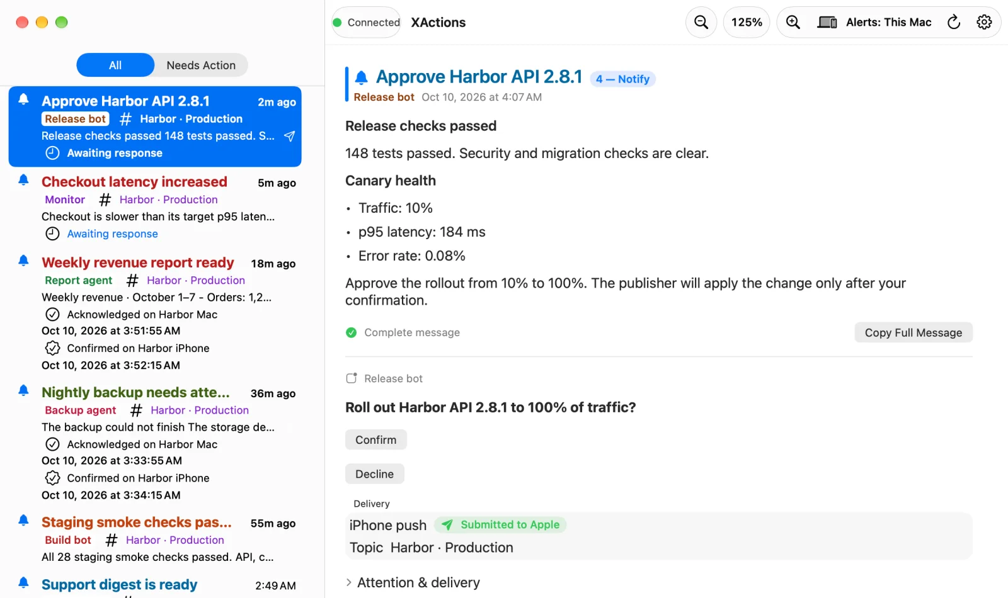Zoom in with the magnifier plus icon
Image resolution: width=1008 pixels, height=598 pixels.
pos(793,23)
